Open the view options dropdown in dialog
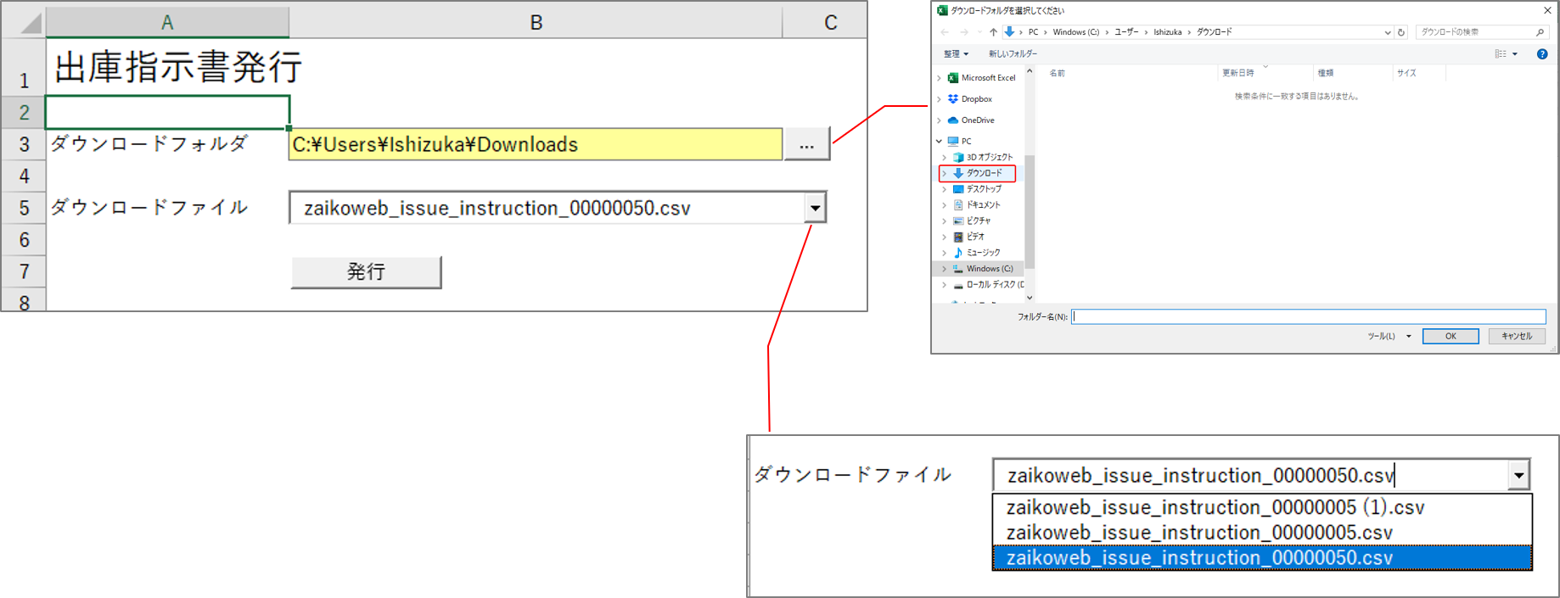Screen dimensions: 1560x598 coord(1515,54)
